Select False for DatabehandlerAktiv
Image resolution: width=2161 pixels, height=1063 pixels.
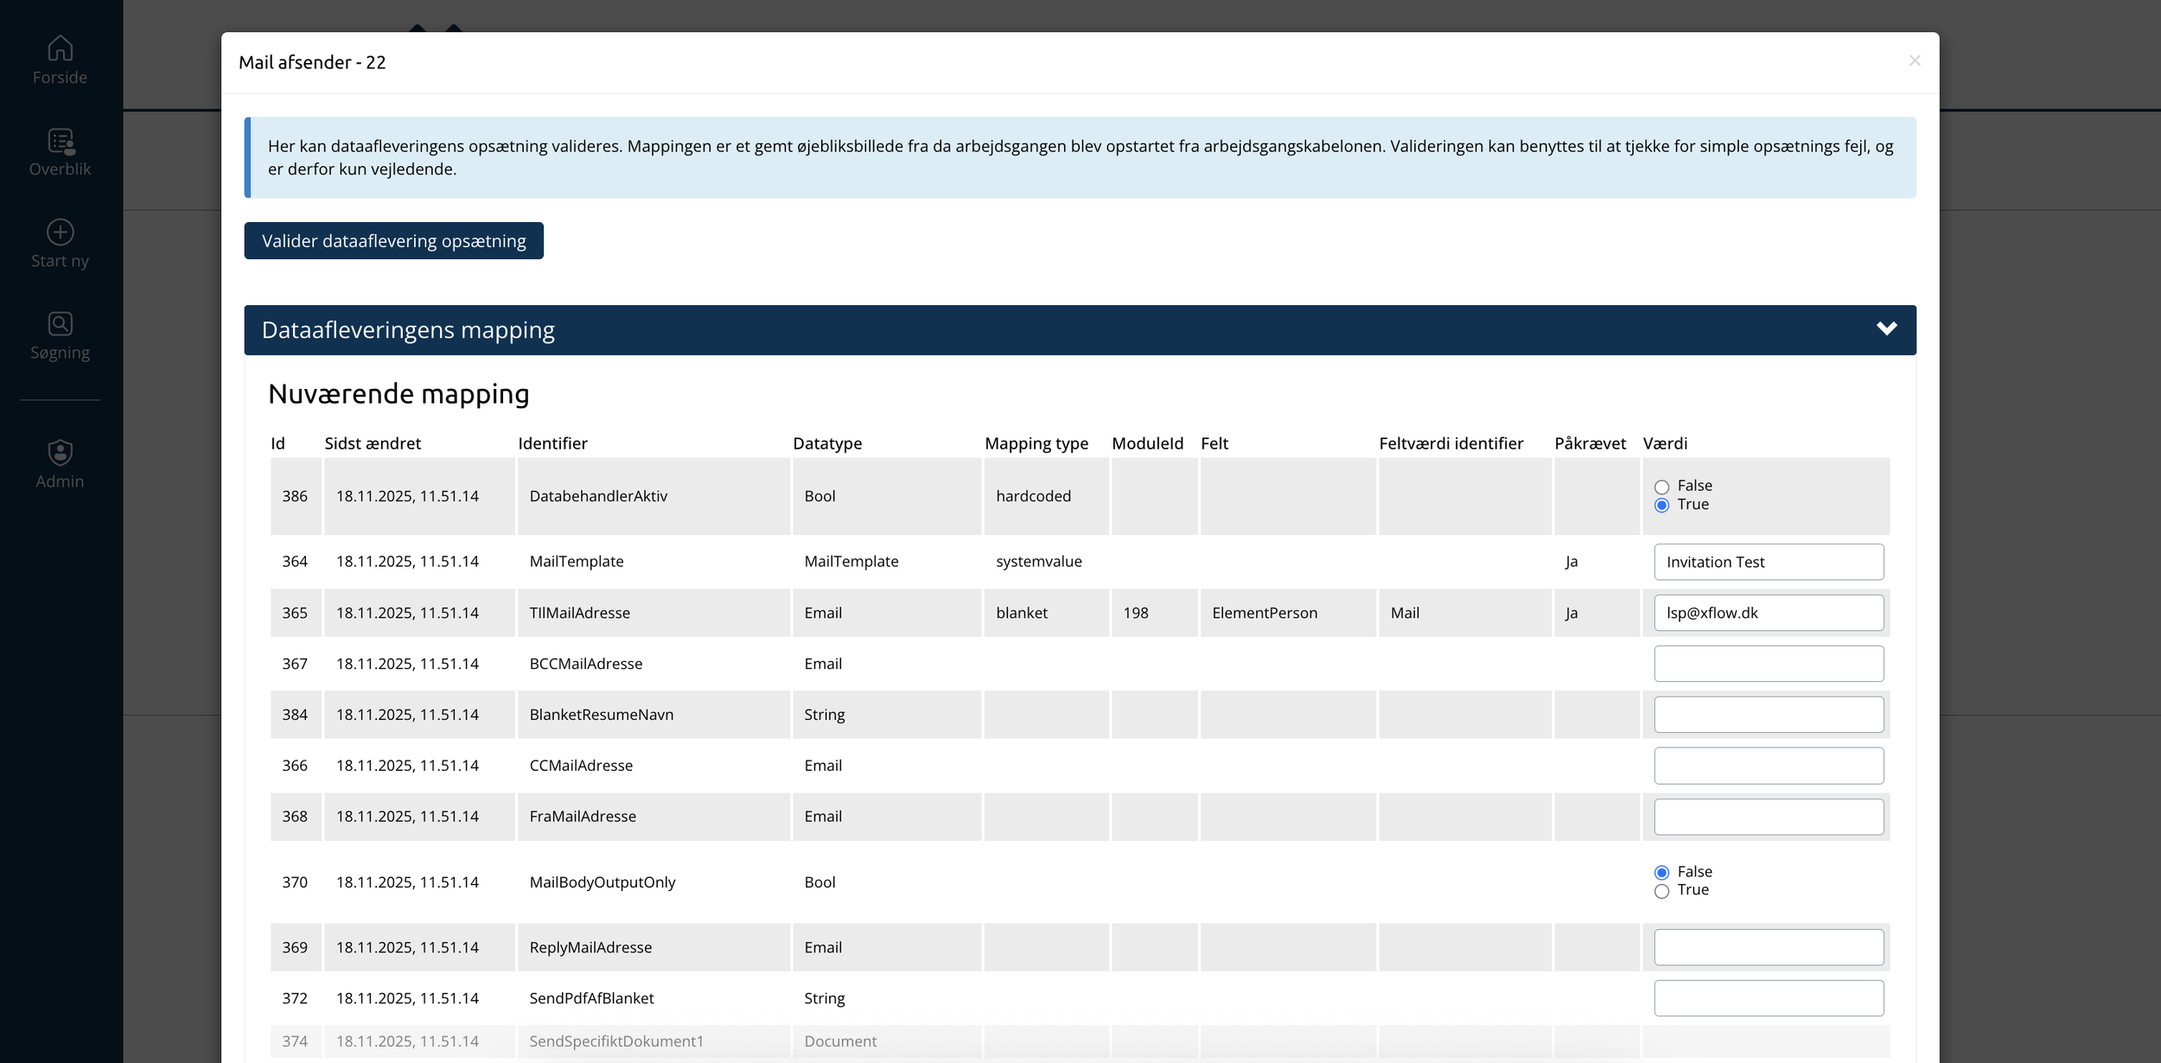(1661, 487)
